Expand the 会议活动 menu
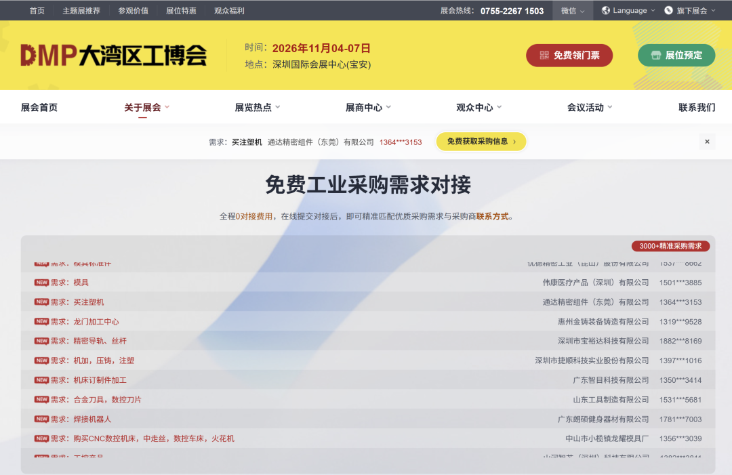The width and height of the screenshot is (732, 475). (590, 107)
